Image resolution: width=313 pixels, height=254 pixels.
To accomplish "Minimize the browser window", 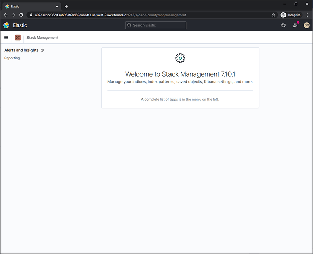I will pos(284,4).
